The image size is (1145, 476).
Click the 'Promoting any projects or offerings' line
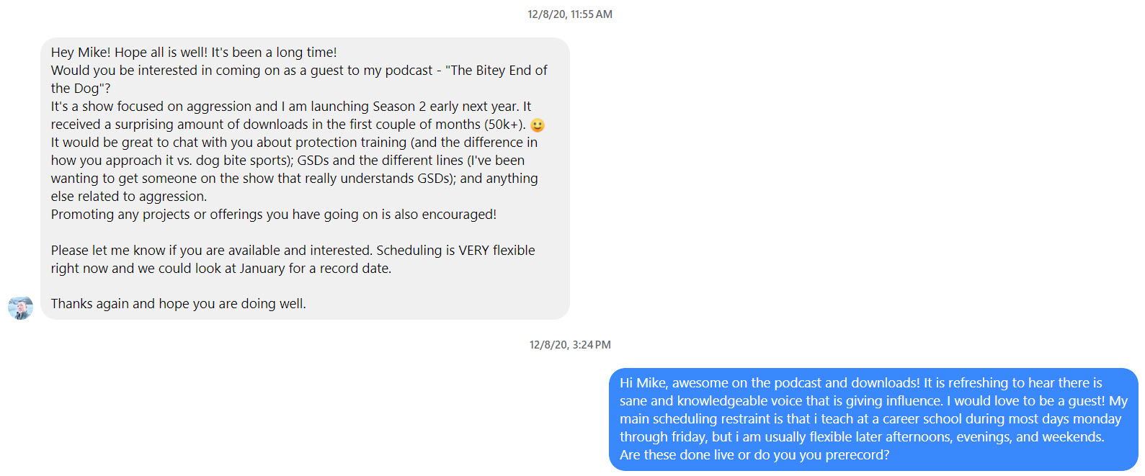(274, 215)
